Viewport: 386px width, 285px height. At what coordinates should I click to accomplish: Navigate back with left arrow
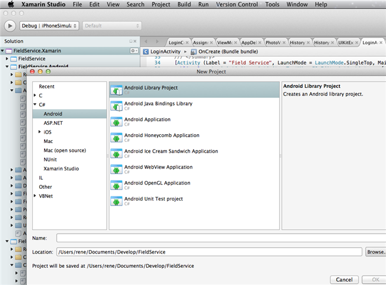click(145, 42)
